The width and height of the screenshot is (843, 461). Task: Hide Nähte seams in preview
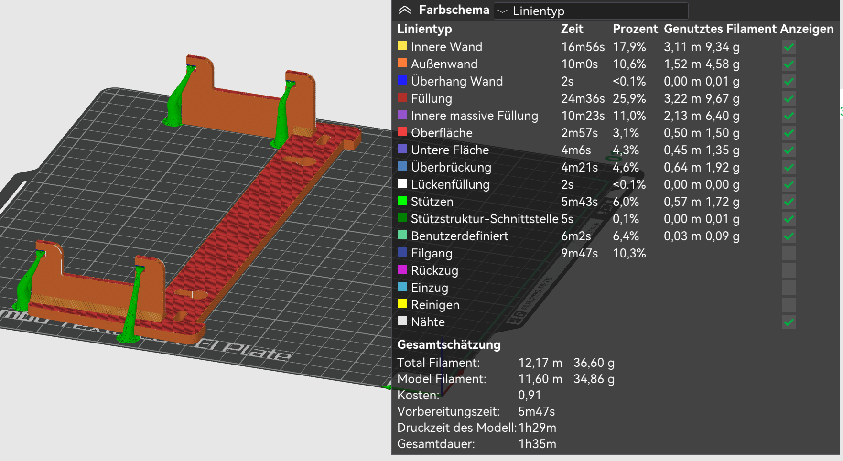789,322
